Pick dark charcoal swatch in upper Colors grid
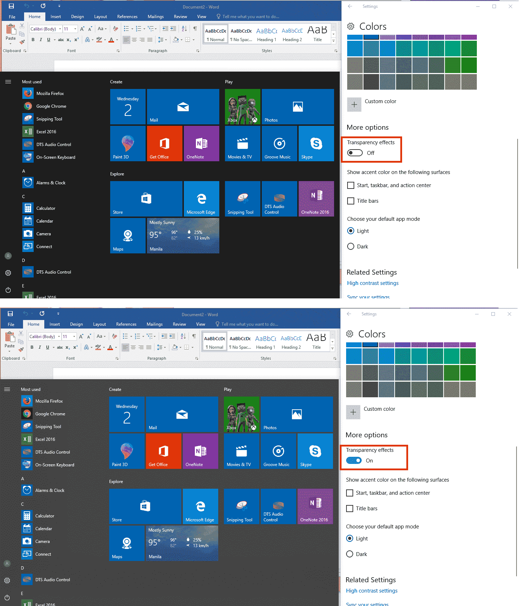Screen dimensions: 519x606 371,82
